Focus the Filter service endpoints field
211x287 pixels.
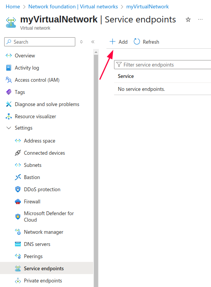point(162,65)
